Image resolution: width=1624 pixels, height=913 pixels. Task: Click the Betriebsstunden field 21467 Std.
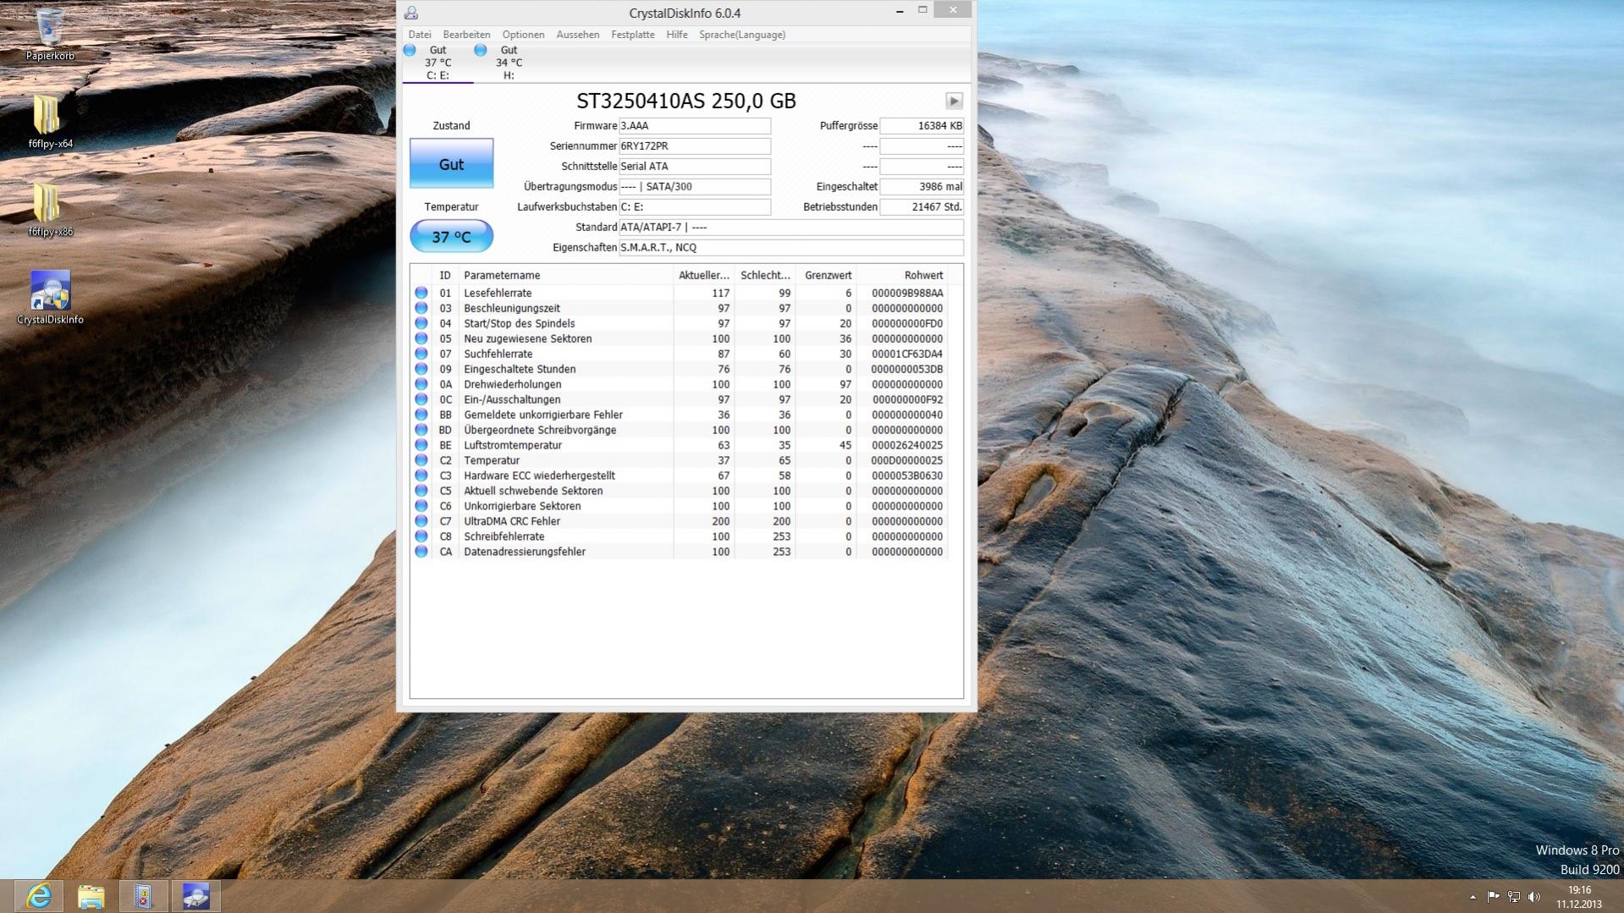tap(922, 207)
